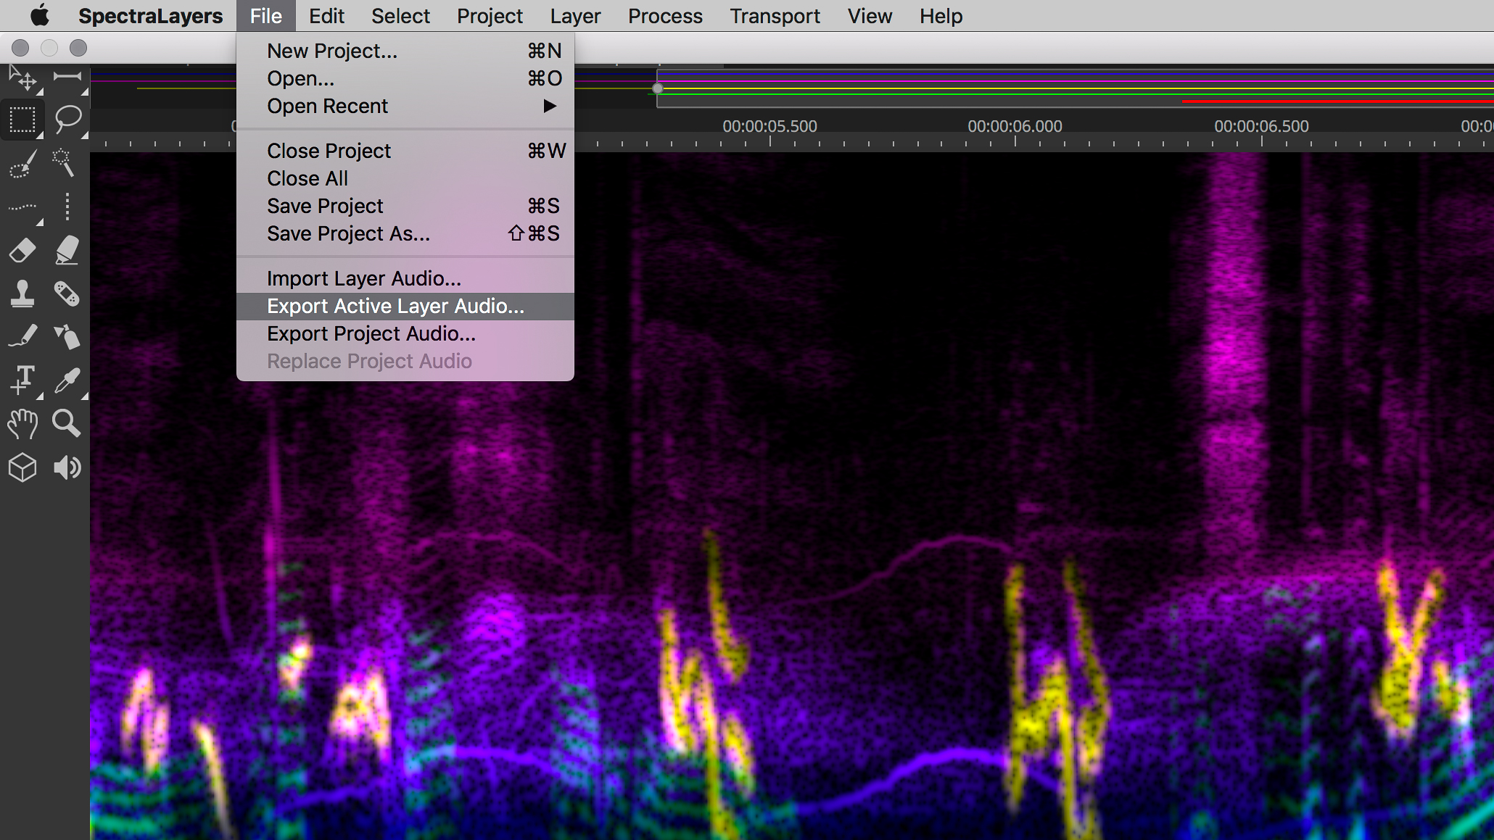Open the Transport menu

click(x=775, y=15)
